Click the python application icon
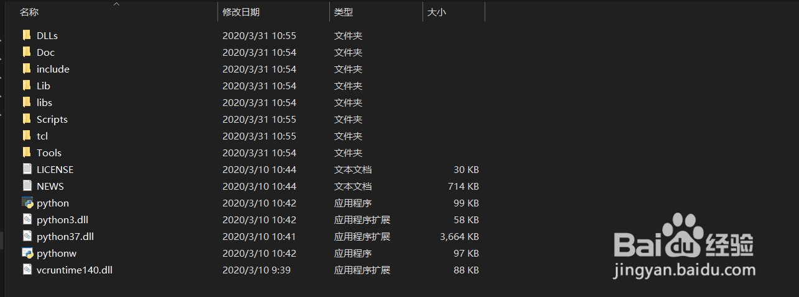Screen dimensions: 799x297 coord(27,203)
